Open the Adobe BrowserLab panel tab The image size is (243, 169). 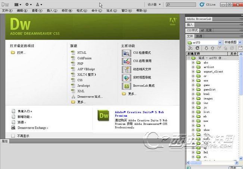pyautogui.click(x=199, y=19)
